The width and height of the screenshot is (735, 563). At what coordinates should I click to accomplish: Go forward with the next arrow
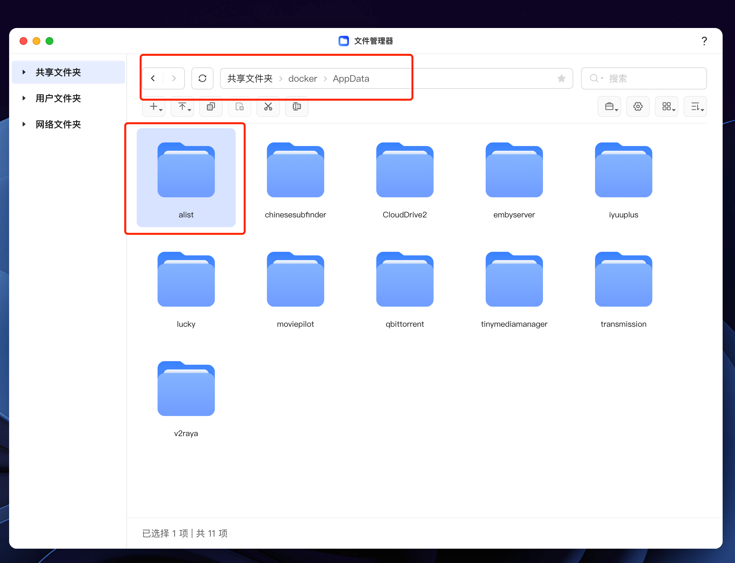pyautogui.click(x=174, y=78)
